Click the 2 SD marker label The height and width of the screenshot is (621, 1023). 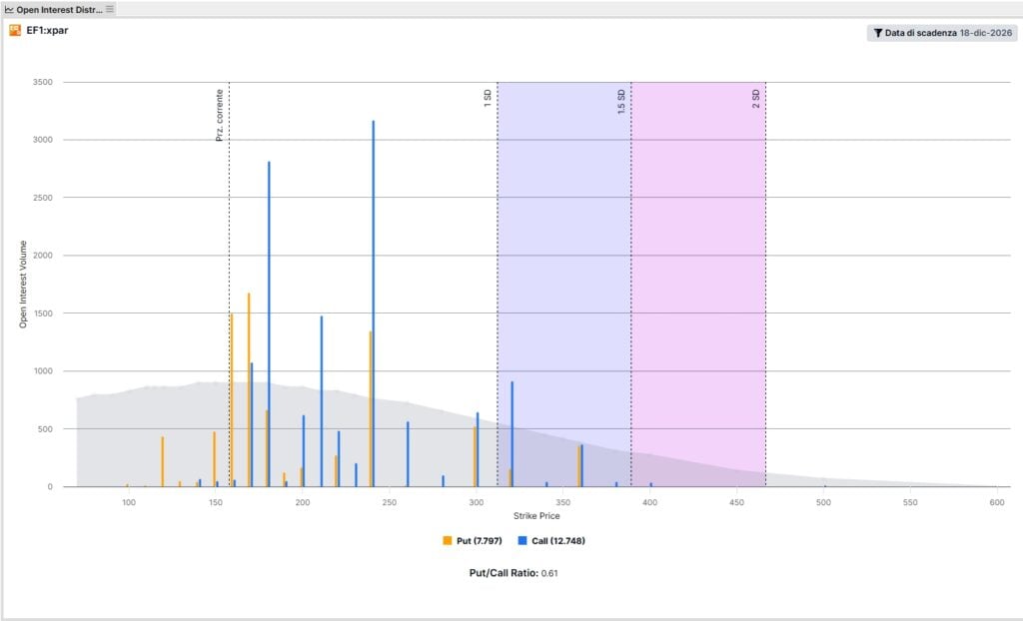(x=755, y=99)
